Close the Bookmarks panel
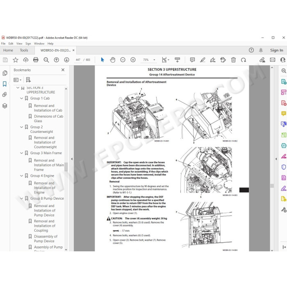This screenshot has width=287, height=287. [x=63, y=70]
